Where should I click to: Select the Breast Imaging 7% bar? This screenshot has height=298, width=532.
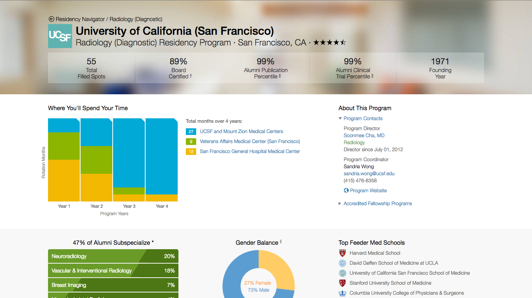point(113,285)
